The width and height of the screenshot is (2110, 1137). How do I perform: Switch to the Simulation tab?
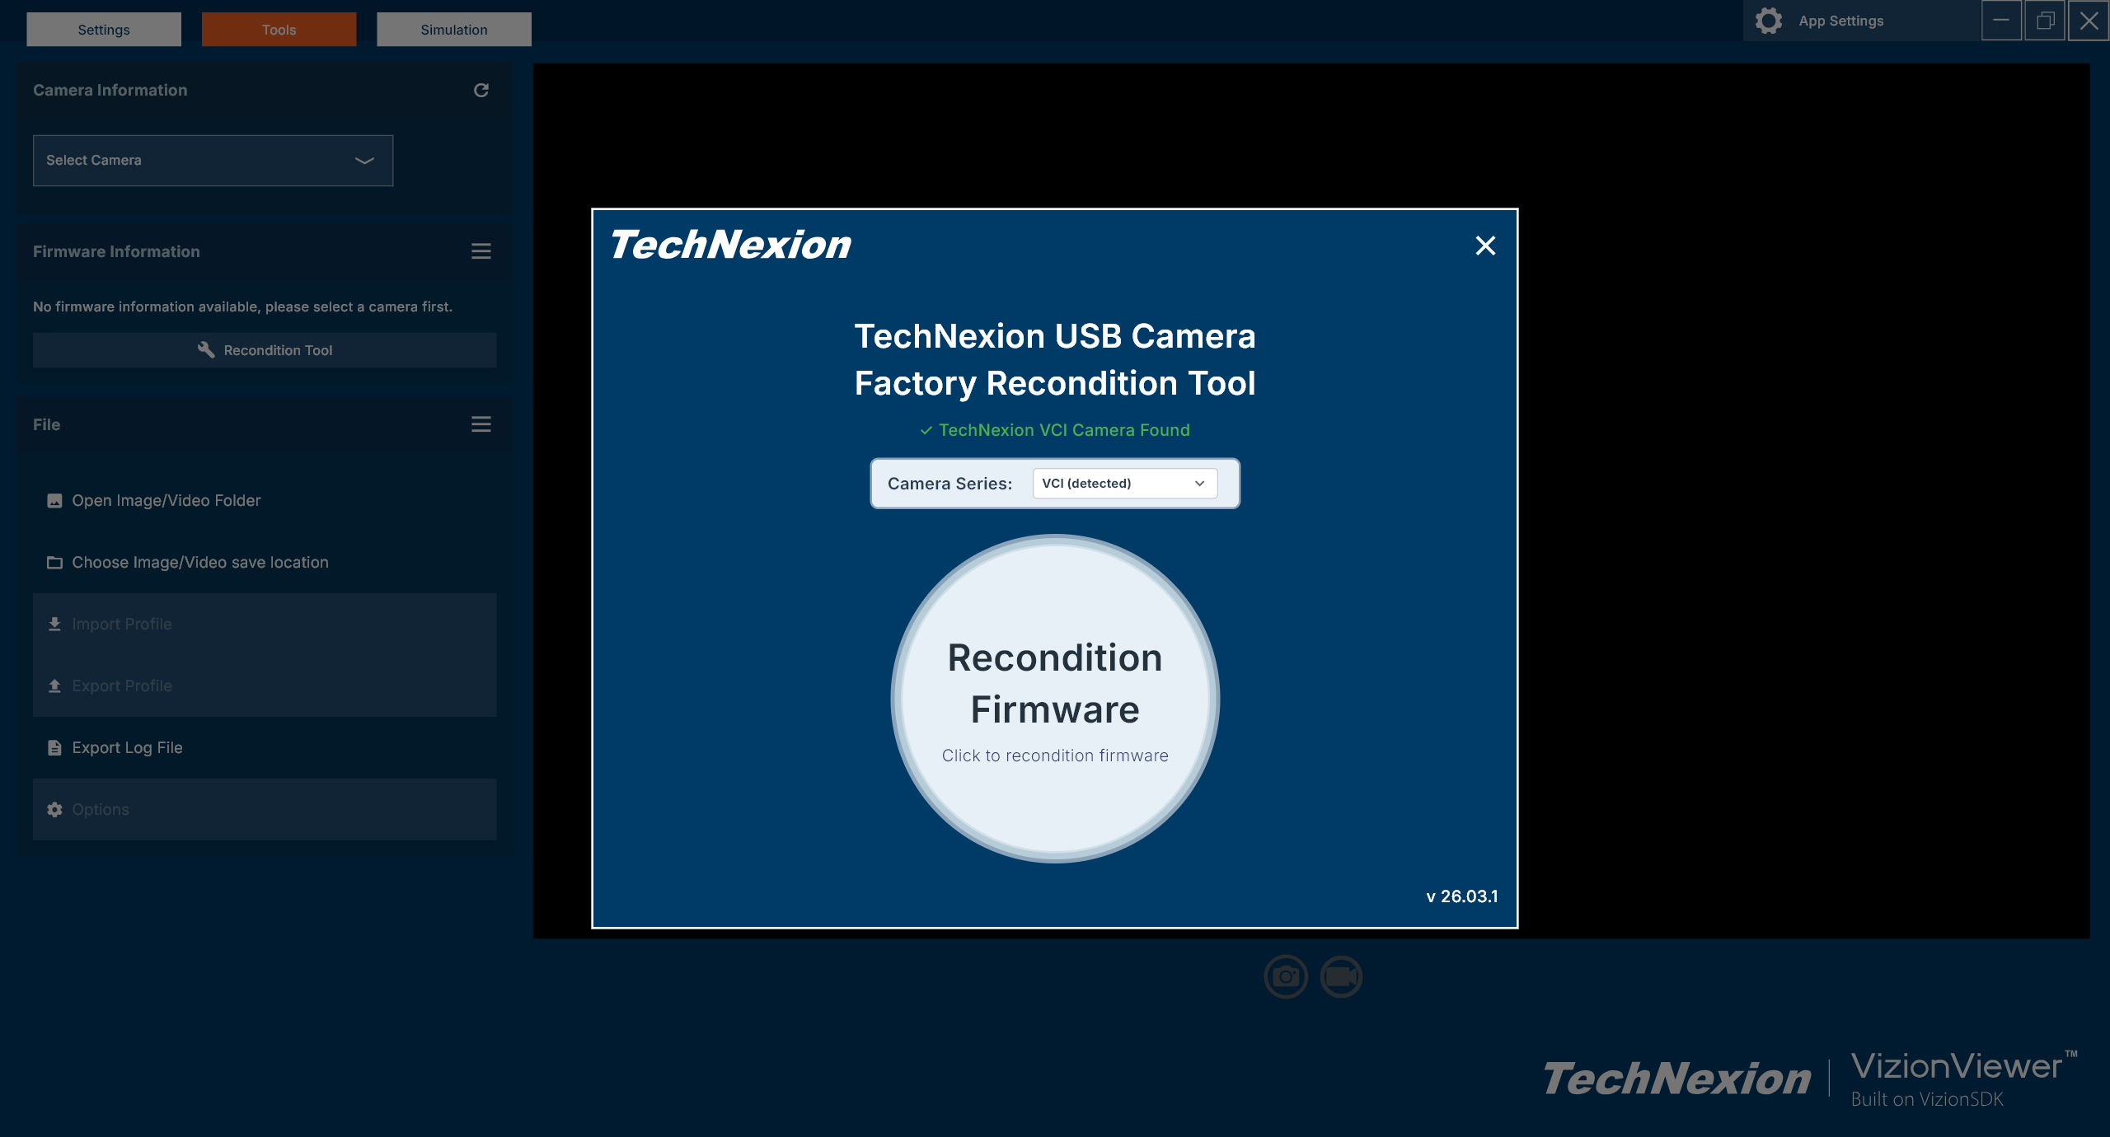point(453,29)
